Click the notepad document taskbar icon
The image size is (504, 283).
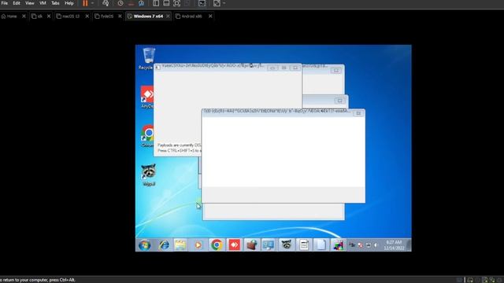304,245
